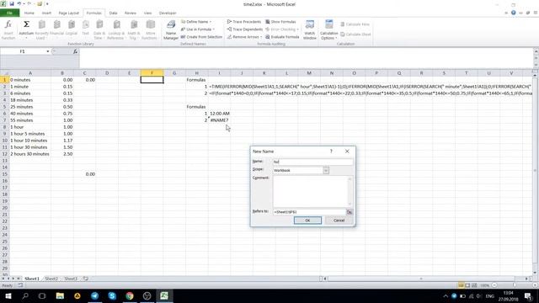Screen dimensions: 539x303
Task: Click Create from Selection
Action: (x=201, y=37)
